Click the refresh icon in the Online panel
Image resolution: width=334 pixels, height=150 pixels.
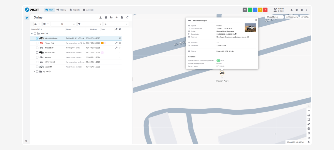(x=127, y=17)
